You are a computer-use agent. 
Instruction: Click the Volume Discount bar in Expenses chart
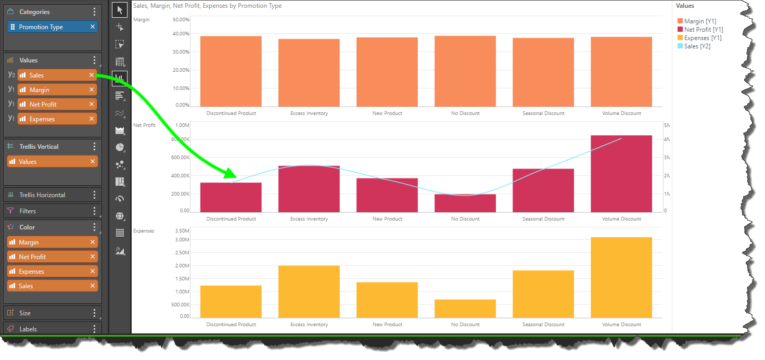click(x=621, y=277)
